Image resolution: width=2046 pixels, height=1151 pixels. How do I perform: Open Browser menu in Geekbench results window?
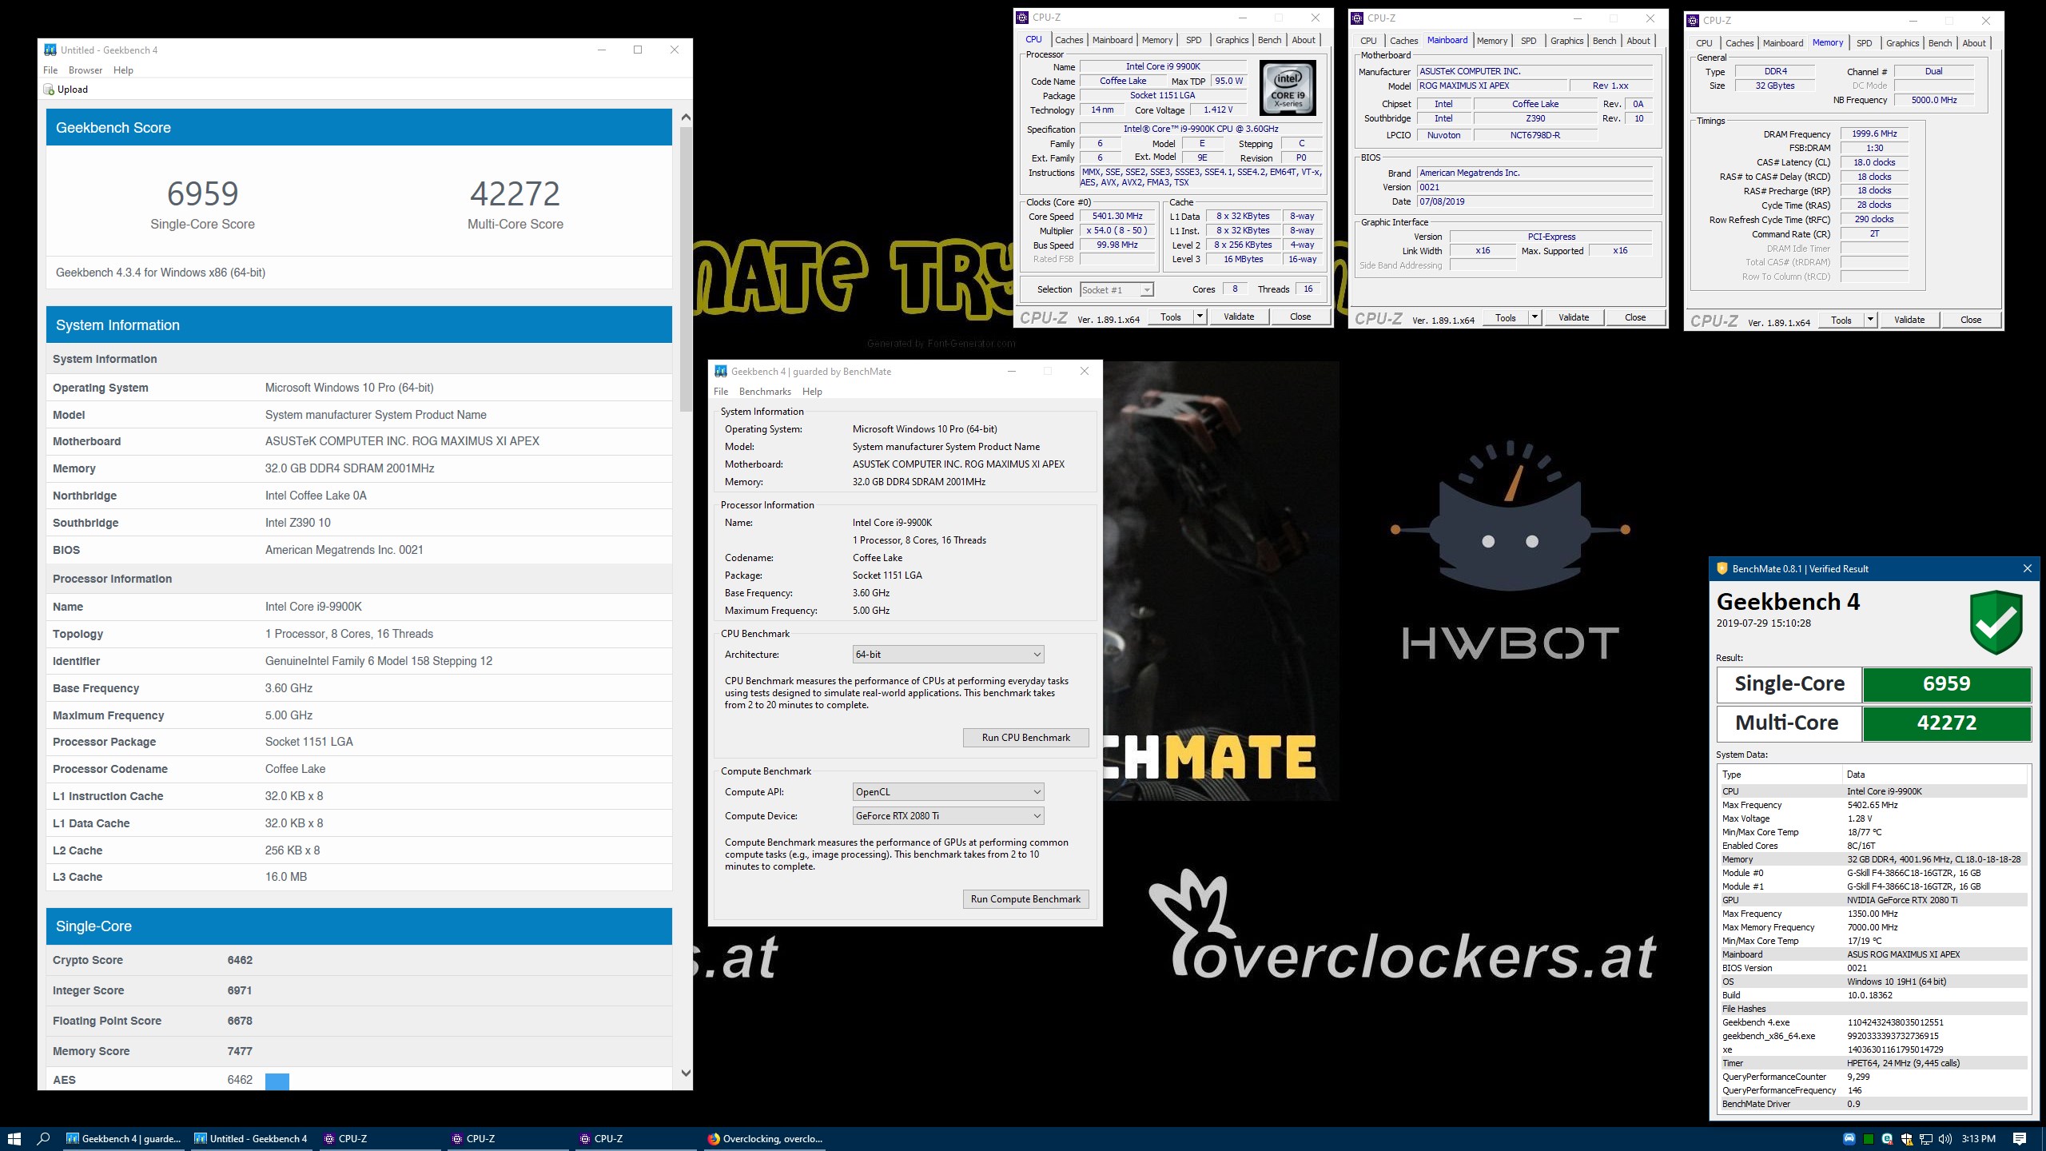pyautogui.click(x=86, y=70)
